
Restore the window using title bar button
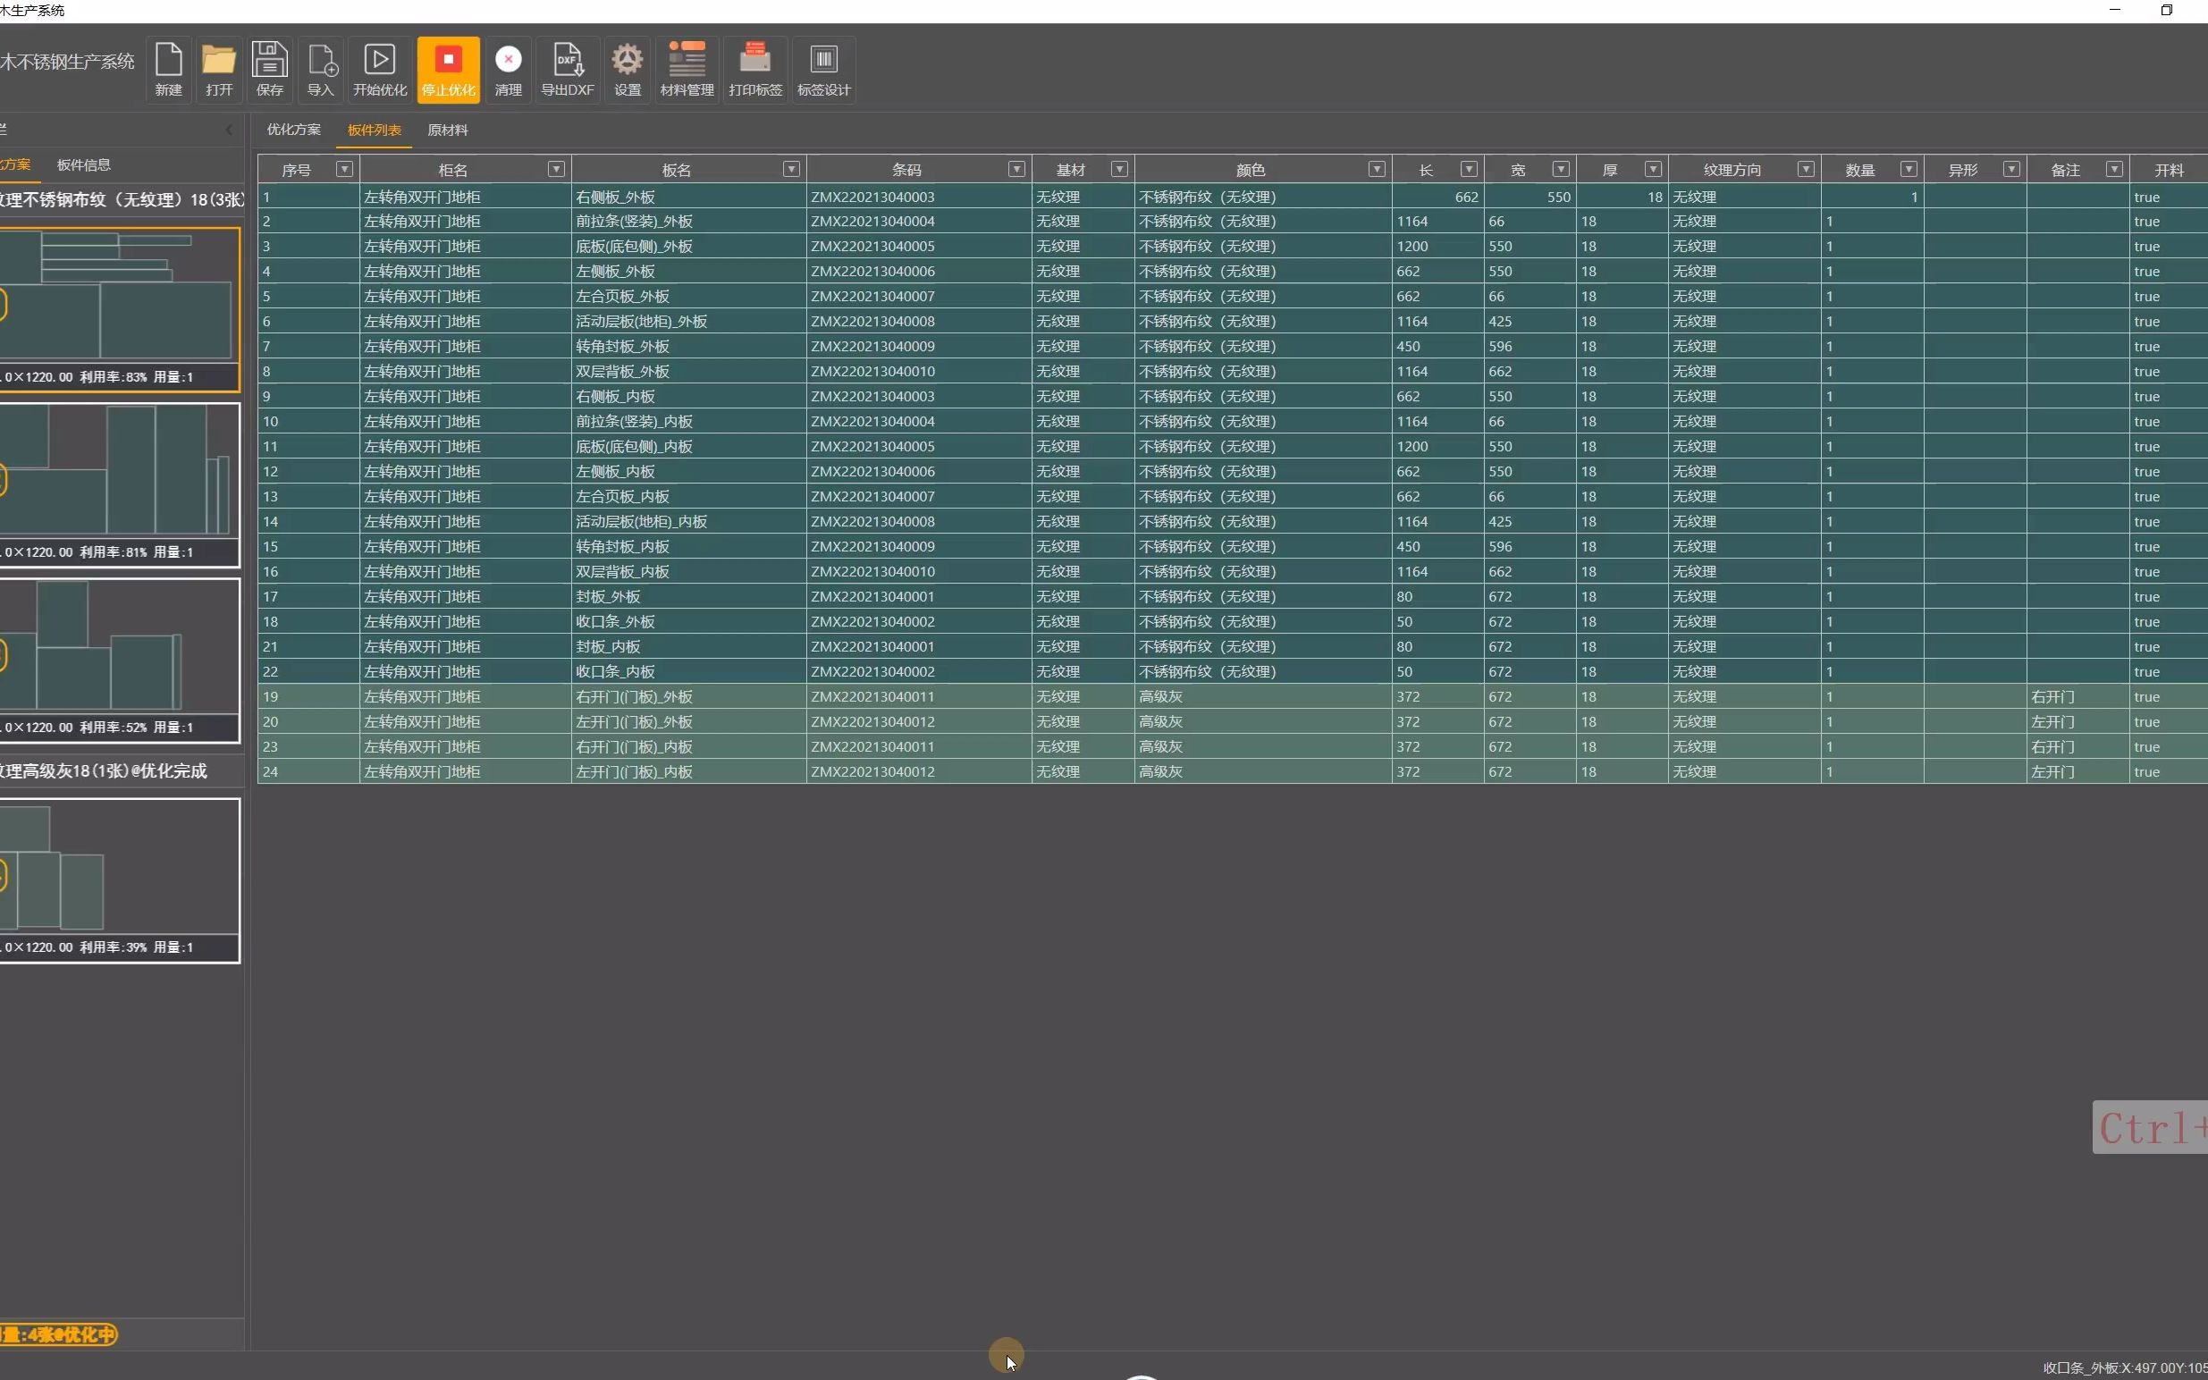pos(2167,10)
